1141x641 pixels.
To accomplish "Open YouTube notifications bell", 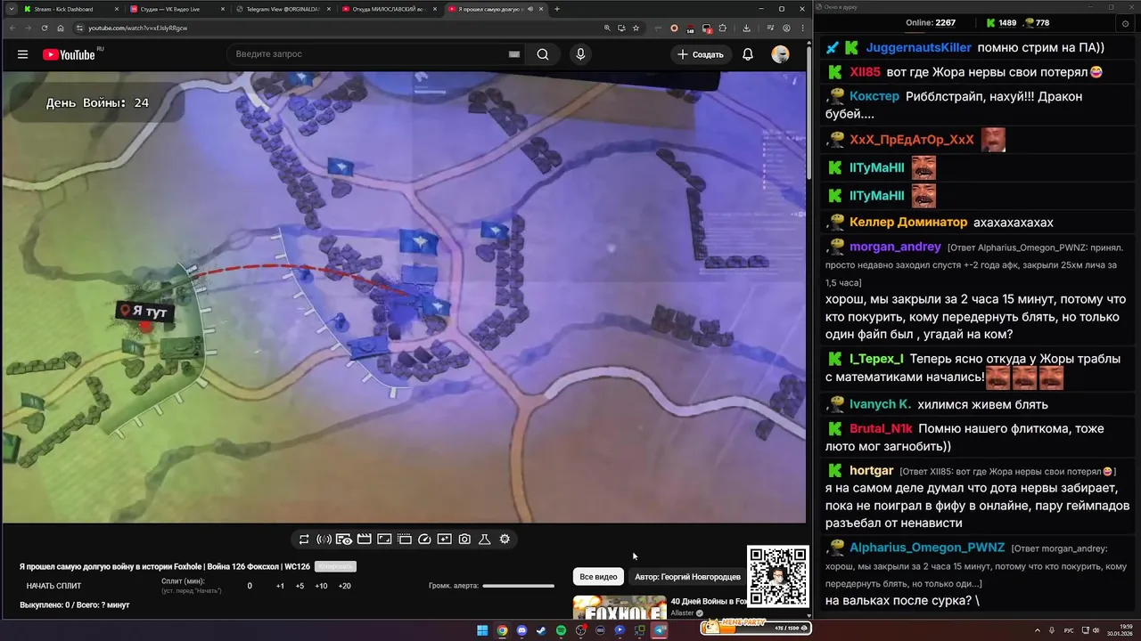I will click(748, 54).
